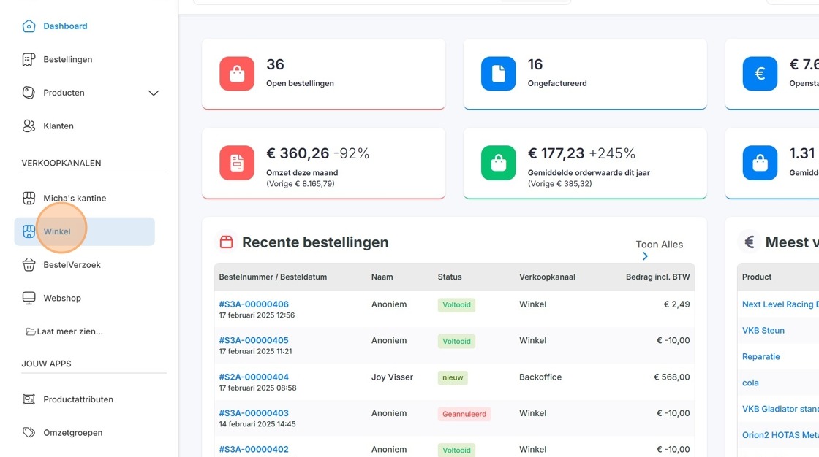The width and height of the screenshot is (819, 457).
Task: Click Toon Alles link
Action: point(659,245)
